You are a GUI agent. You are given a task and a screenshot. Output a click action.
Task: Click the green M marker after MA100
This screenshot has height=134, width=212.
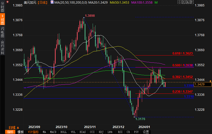click(x=156, y=2)
